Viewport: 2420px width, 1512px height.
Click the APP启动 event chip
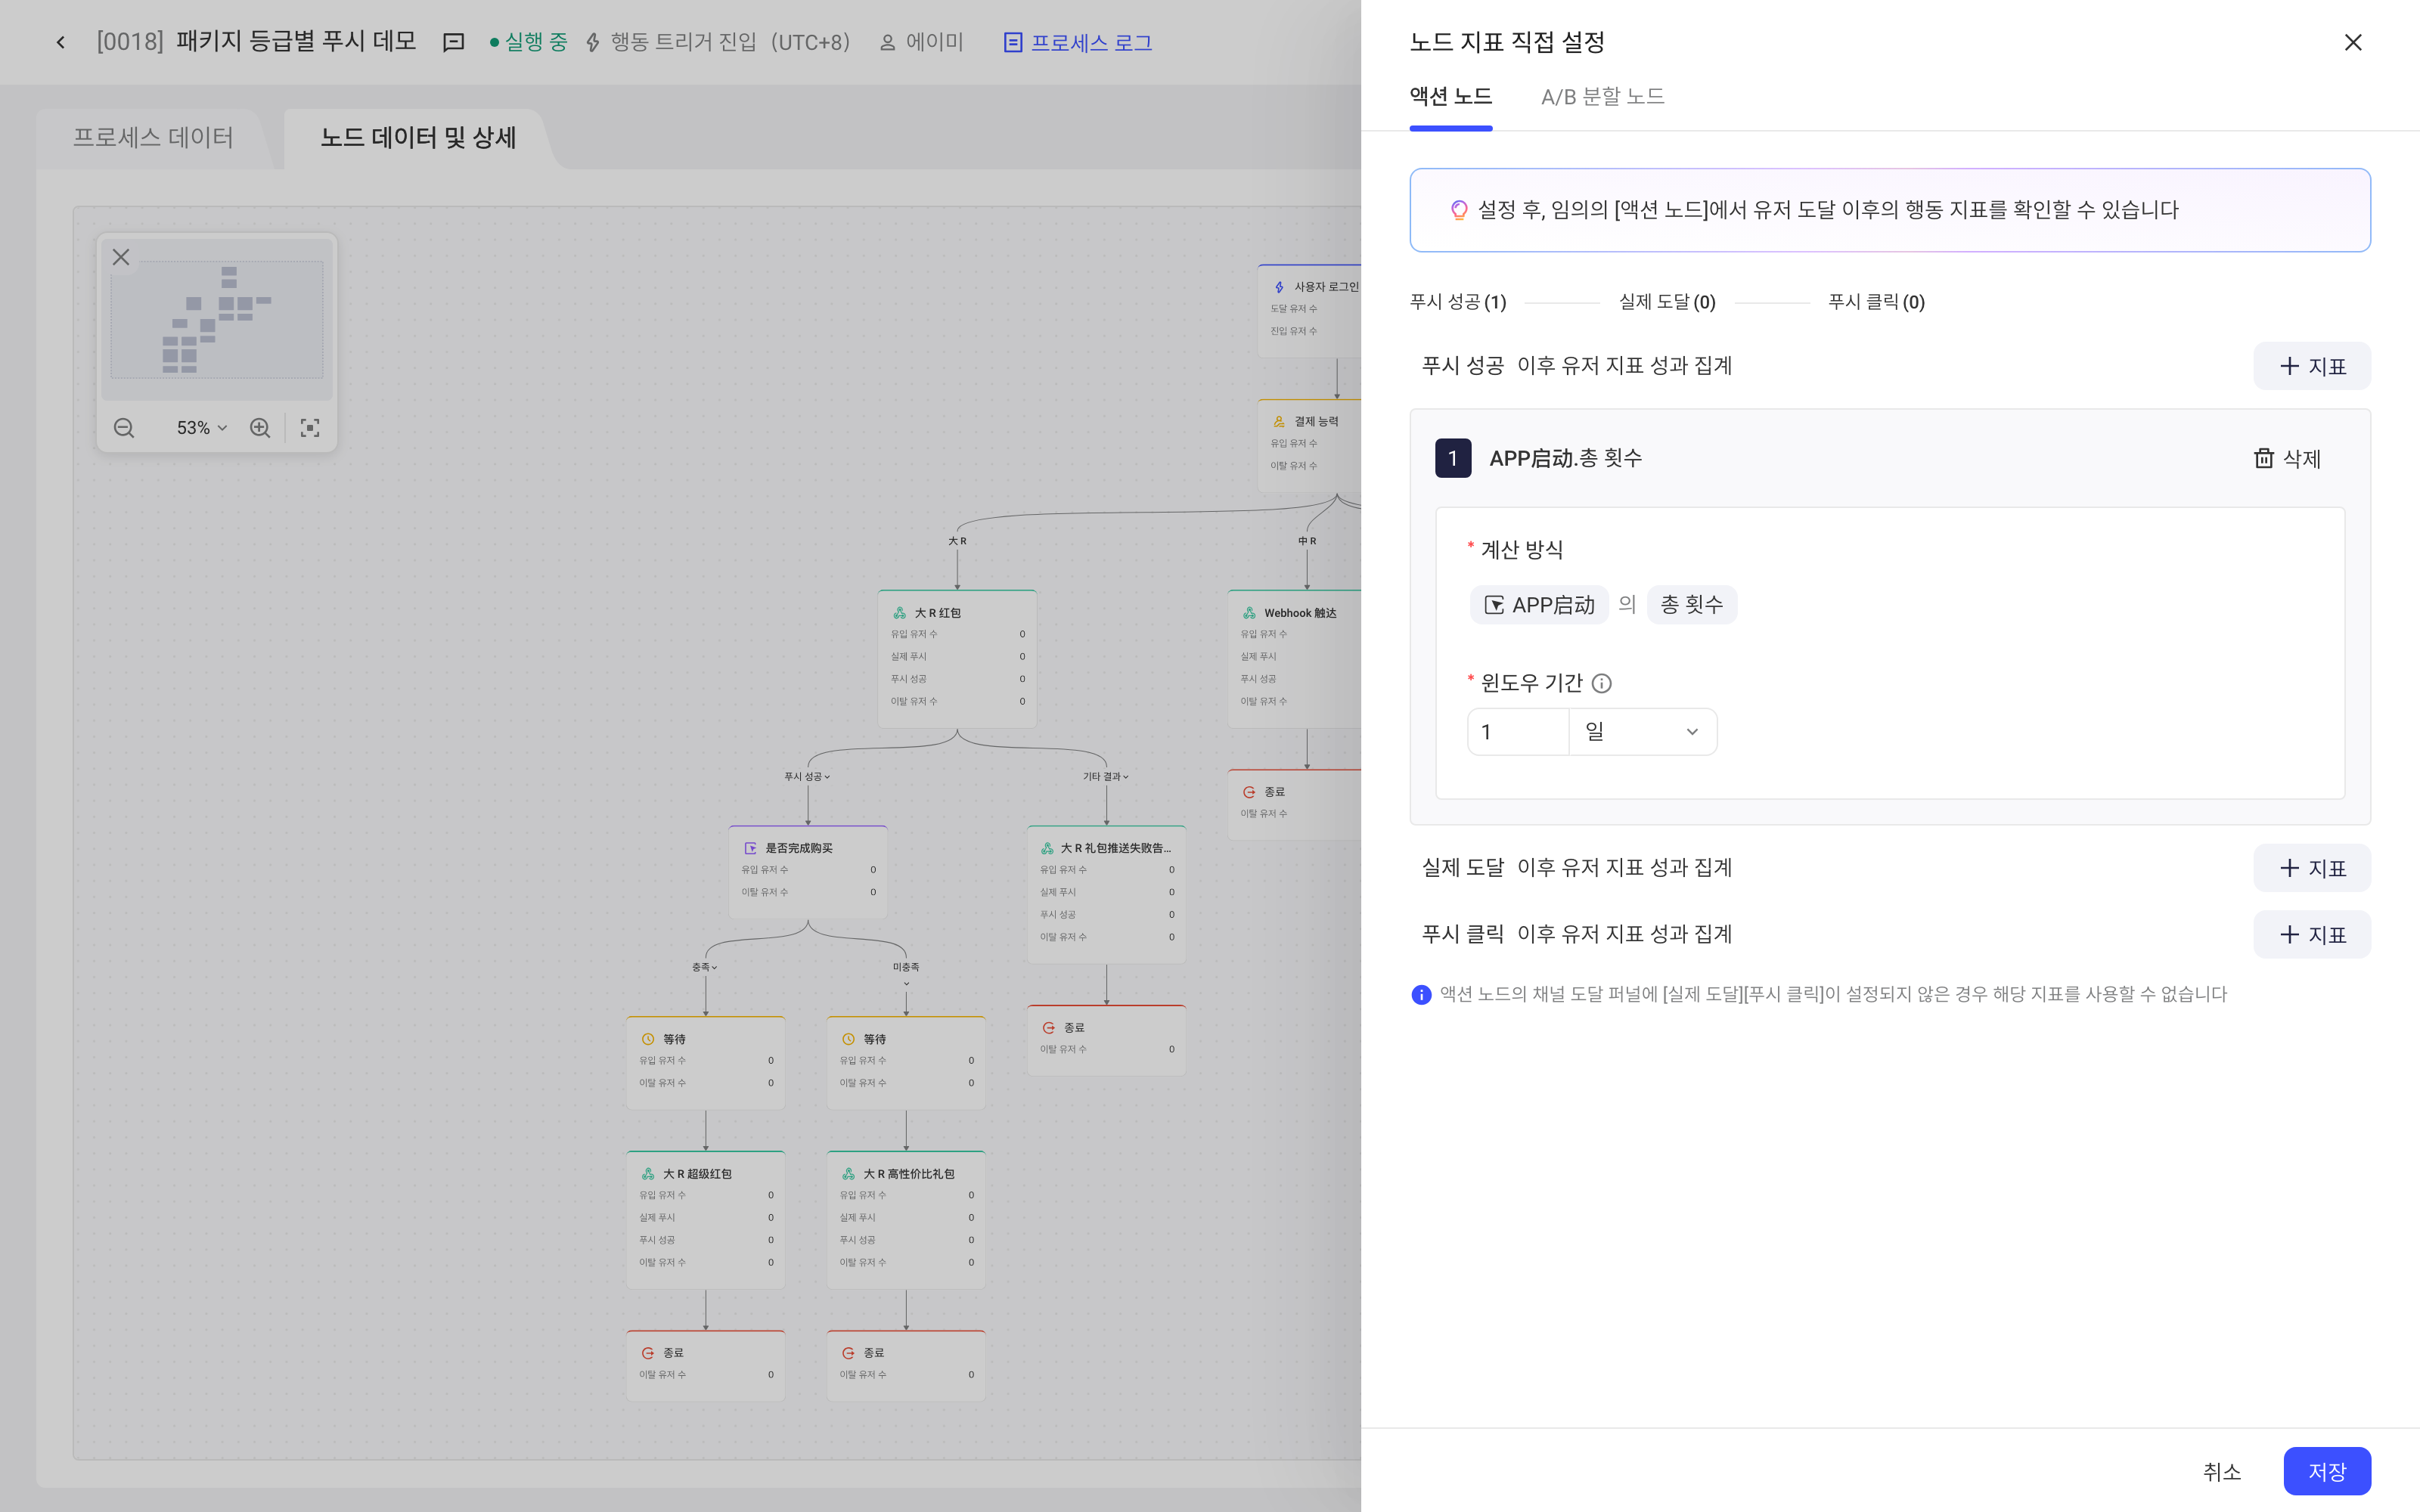(x=1538, y=605)
